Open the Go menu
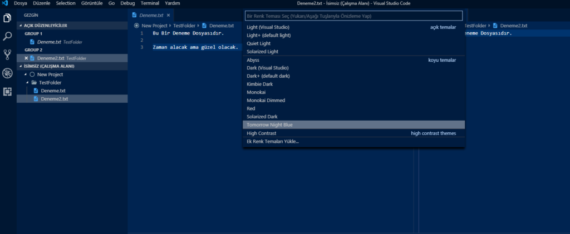 (x=111, y=3)
